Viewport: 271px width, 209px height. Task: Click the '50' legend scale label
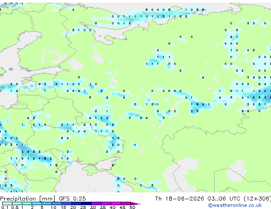132,207
